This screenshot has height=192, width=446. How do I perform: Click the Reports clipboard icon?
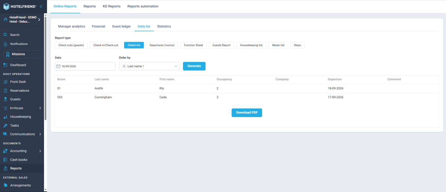coord(5,168)
